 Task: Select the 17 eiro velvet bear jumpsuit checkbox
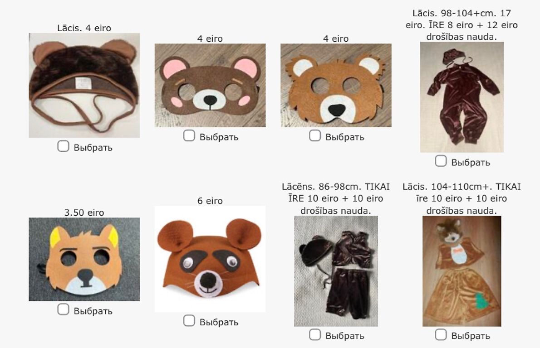(441, 161)
